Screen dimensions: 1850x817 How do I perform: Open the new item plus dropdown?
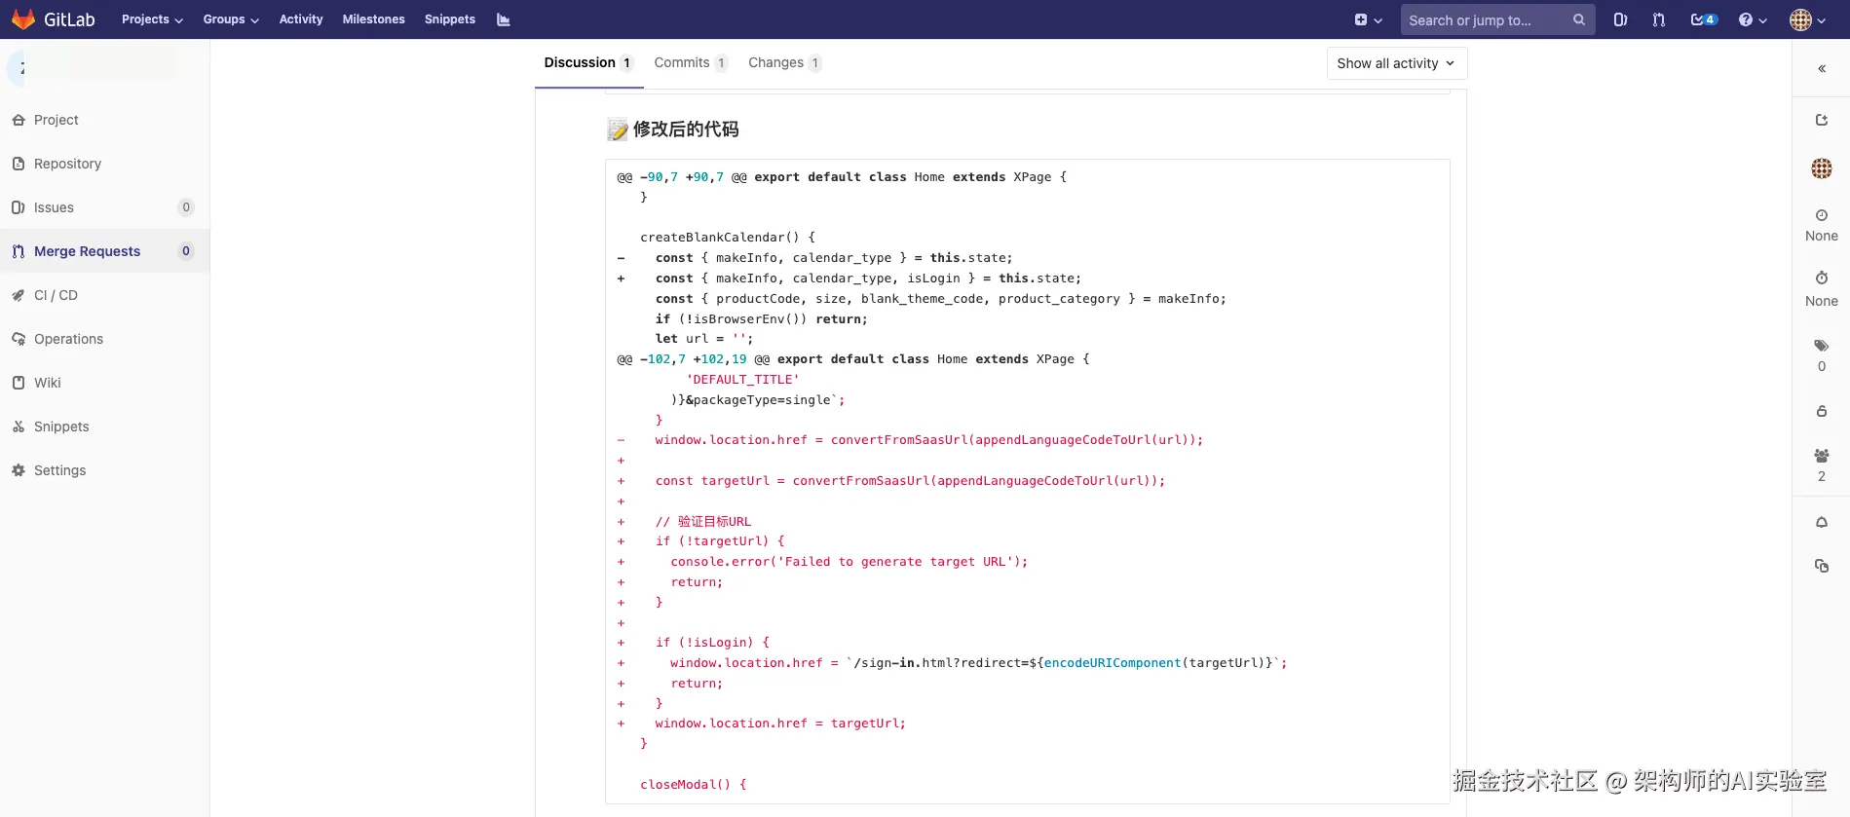pos(1368,19)
